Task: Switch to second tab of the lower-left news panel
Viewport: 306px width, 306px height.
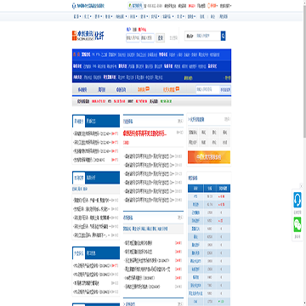Action: click(x=91, y=253)
